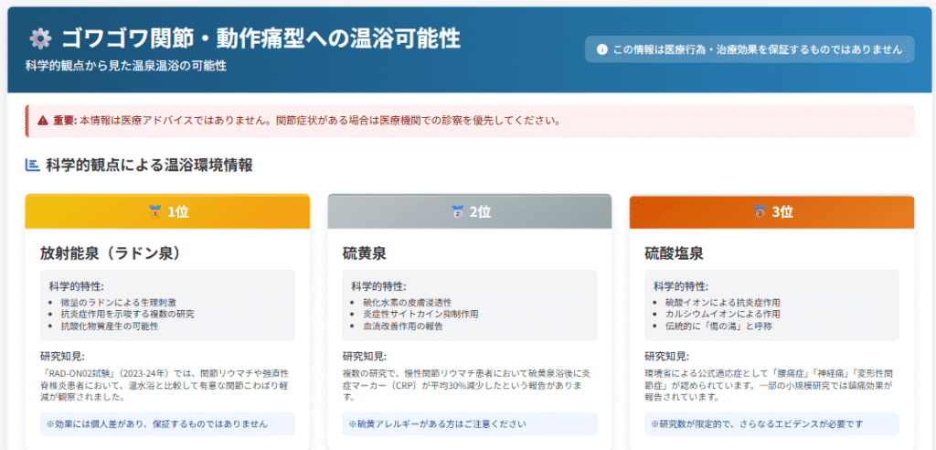Select the 硫酸塩泉 card title
This screenshot has height=450, width=936.
(674, 252)
